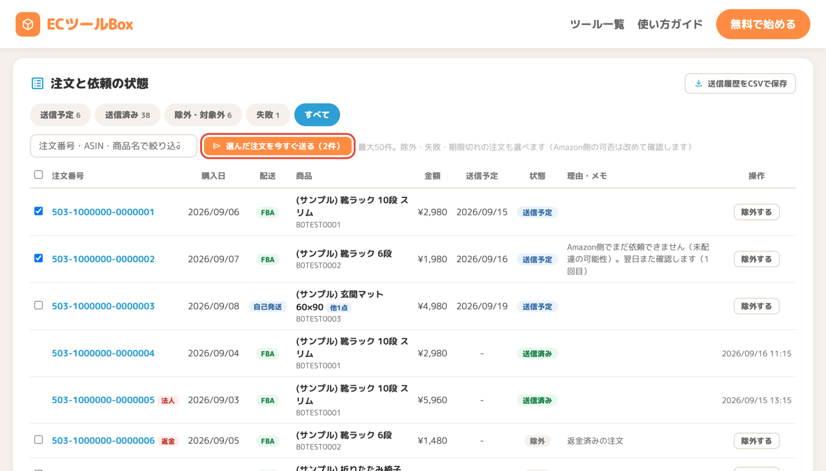Toggle the select-all checkbox in the table header
This screenshot has height=471, width=826.
coord(39,175)
